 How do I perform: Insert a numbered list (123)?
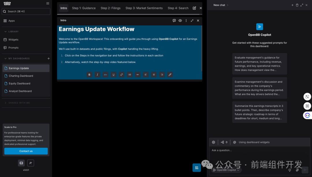coord(138,74)
